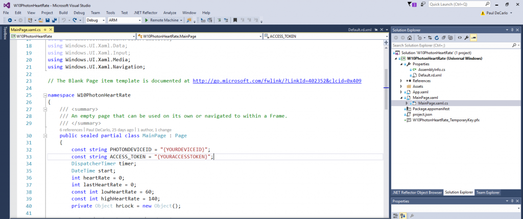This screenshot has width=523, height=219.
Task: Save the current file with Save icon
Action: pyautogui.click(x=47, y=20)
